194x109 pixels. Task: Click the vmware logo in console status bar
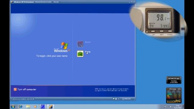(127, 99)
